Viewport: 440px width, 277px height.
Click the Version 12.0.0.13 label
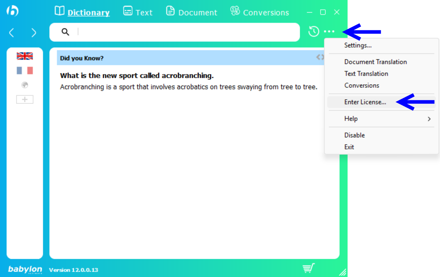pyautogui.click(x=74, y=270)
